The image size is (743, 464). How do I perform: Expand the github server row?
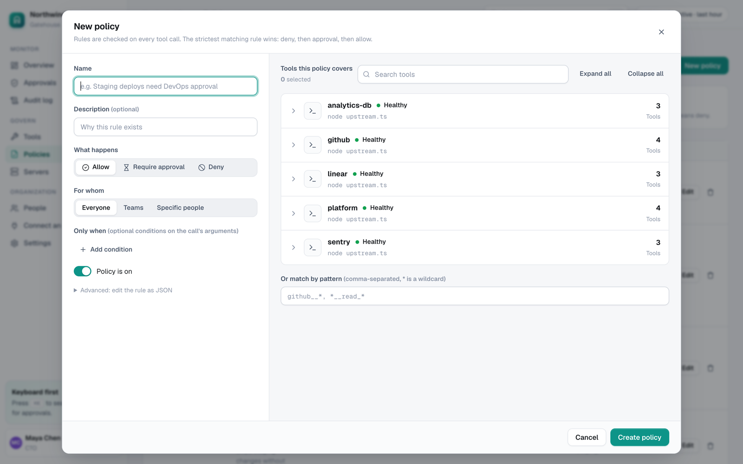[293, 145]
